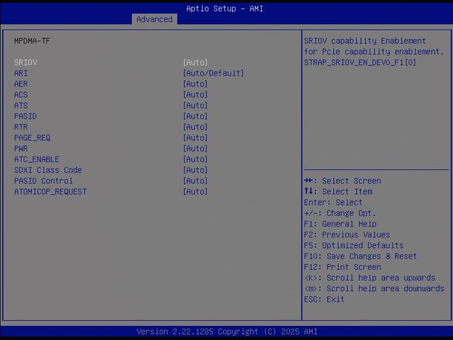The image size is (453, 340).
Task: Select the PAGE_REQ setting label
Action: (x=33, y=138)
